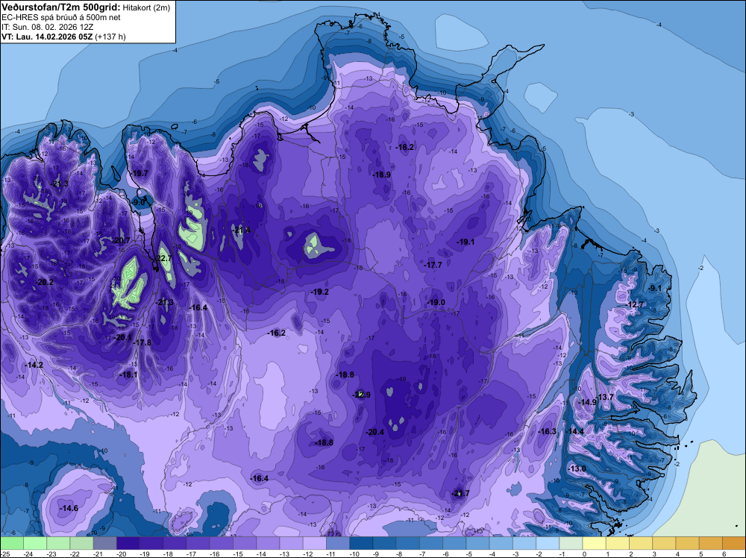Viewport: 746px width, 558px height.
Task: Click the -13.0 temperature value
Action: [x=577, y=468]
